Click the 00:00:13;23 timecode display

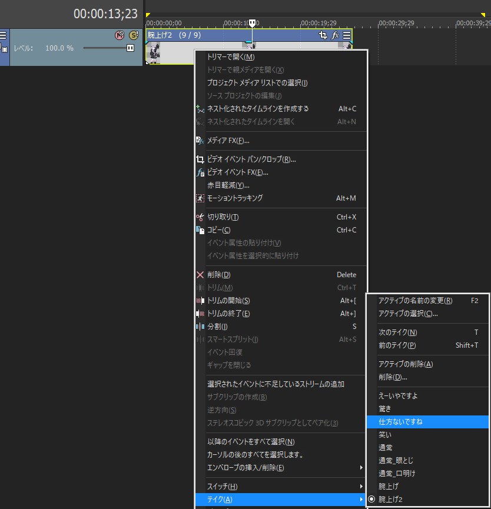105,14
